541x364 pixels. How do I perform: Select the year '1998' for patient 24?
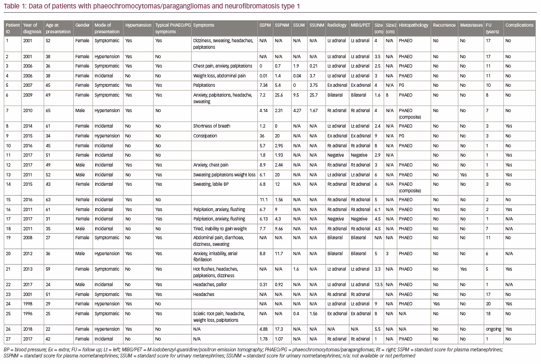coord(28,303)
